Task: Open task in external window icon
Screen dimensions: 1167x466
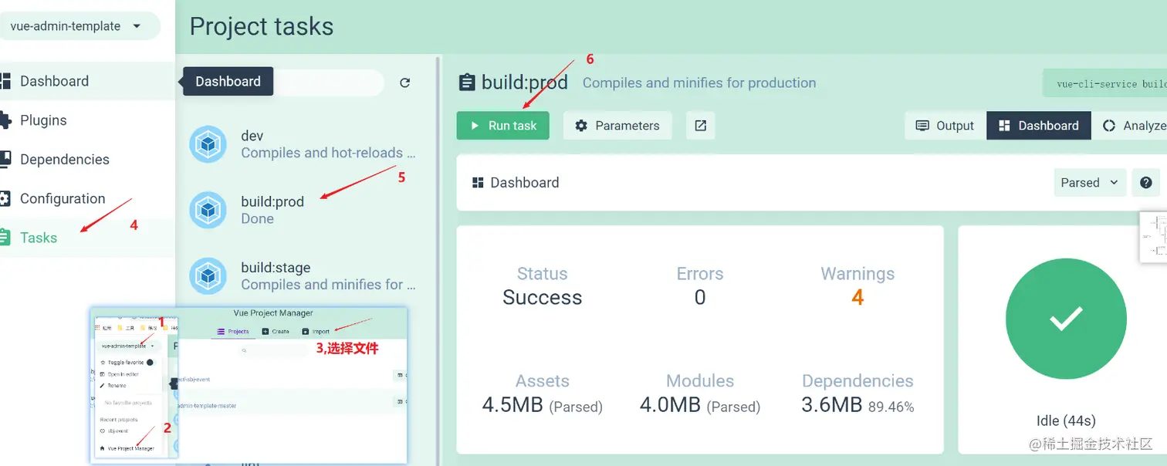Action: [x=700, y=126]
